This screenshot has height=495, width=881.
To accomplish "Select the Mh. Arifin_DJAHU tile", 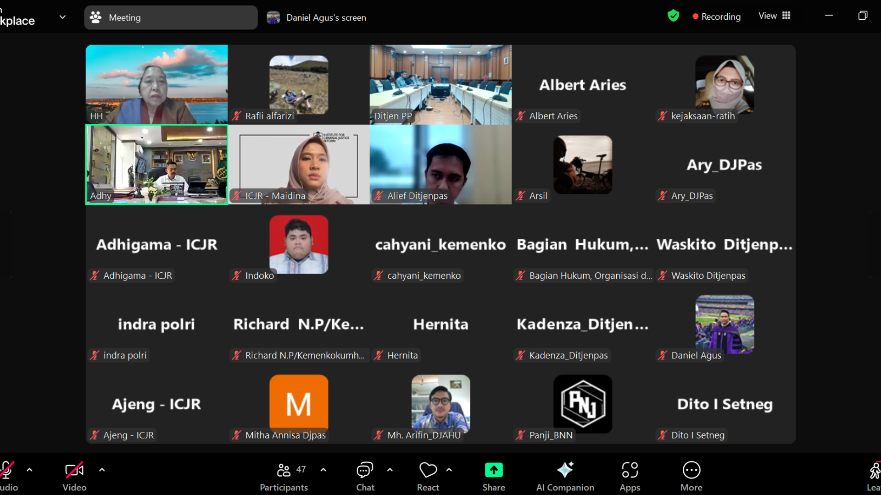I will [440, 404].
